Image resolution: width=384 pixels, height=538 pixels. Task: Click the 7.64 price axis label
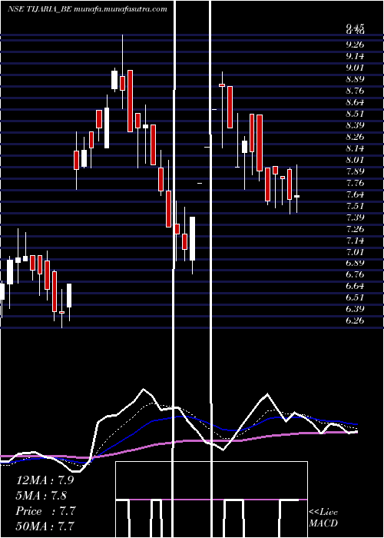click(355, 194)
